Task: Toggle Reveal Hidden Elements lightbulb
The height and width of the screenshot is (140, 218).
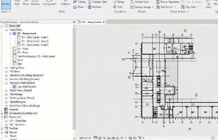Action: click(x=126, y=138)
